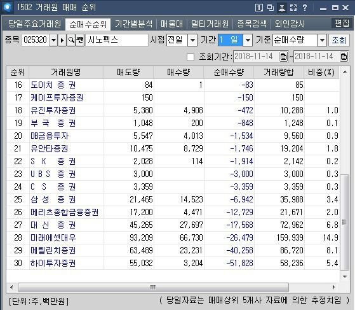This screenshot has width=355, height=310.
Task: Click the next stock arrow button
Action: click(62, 40)
